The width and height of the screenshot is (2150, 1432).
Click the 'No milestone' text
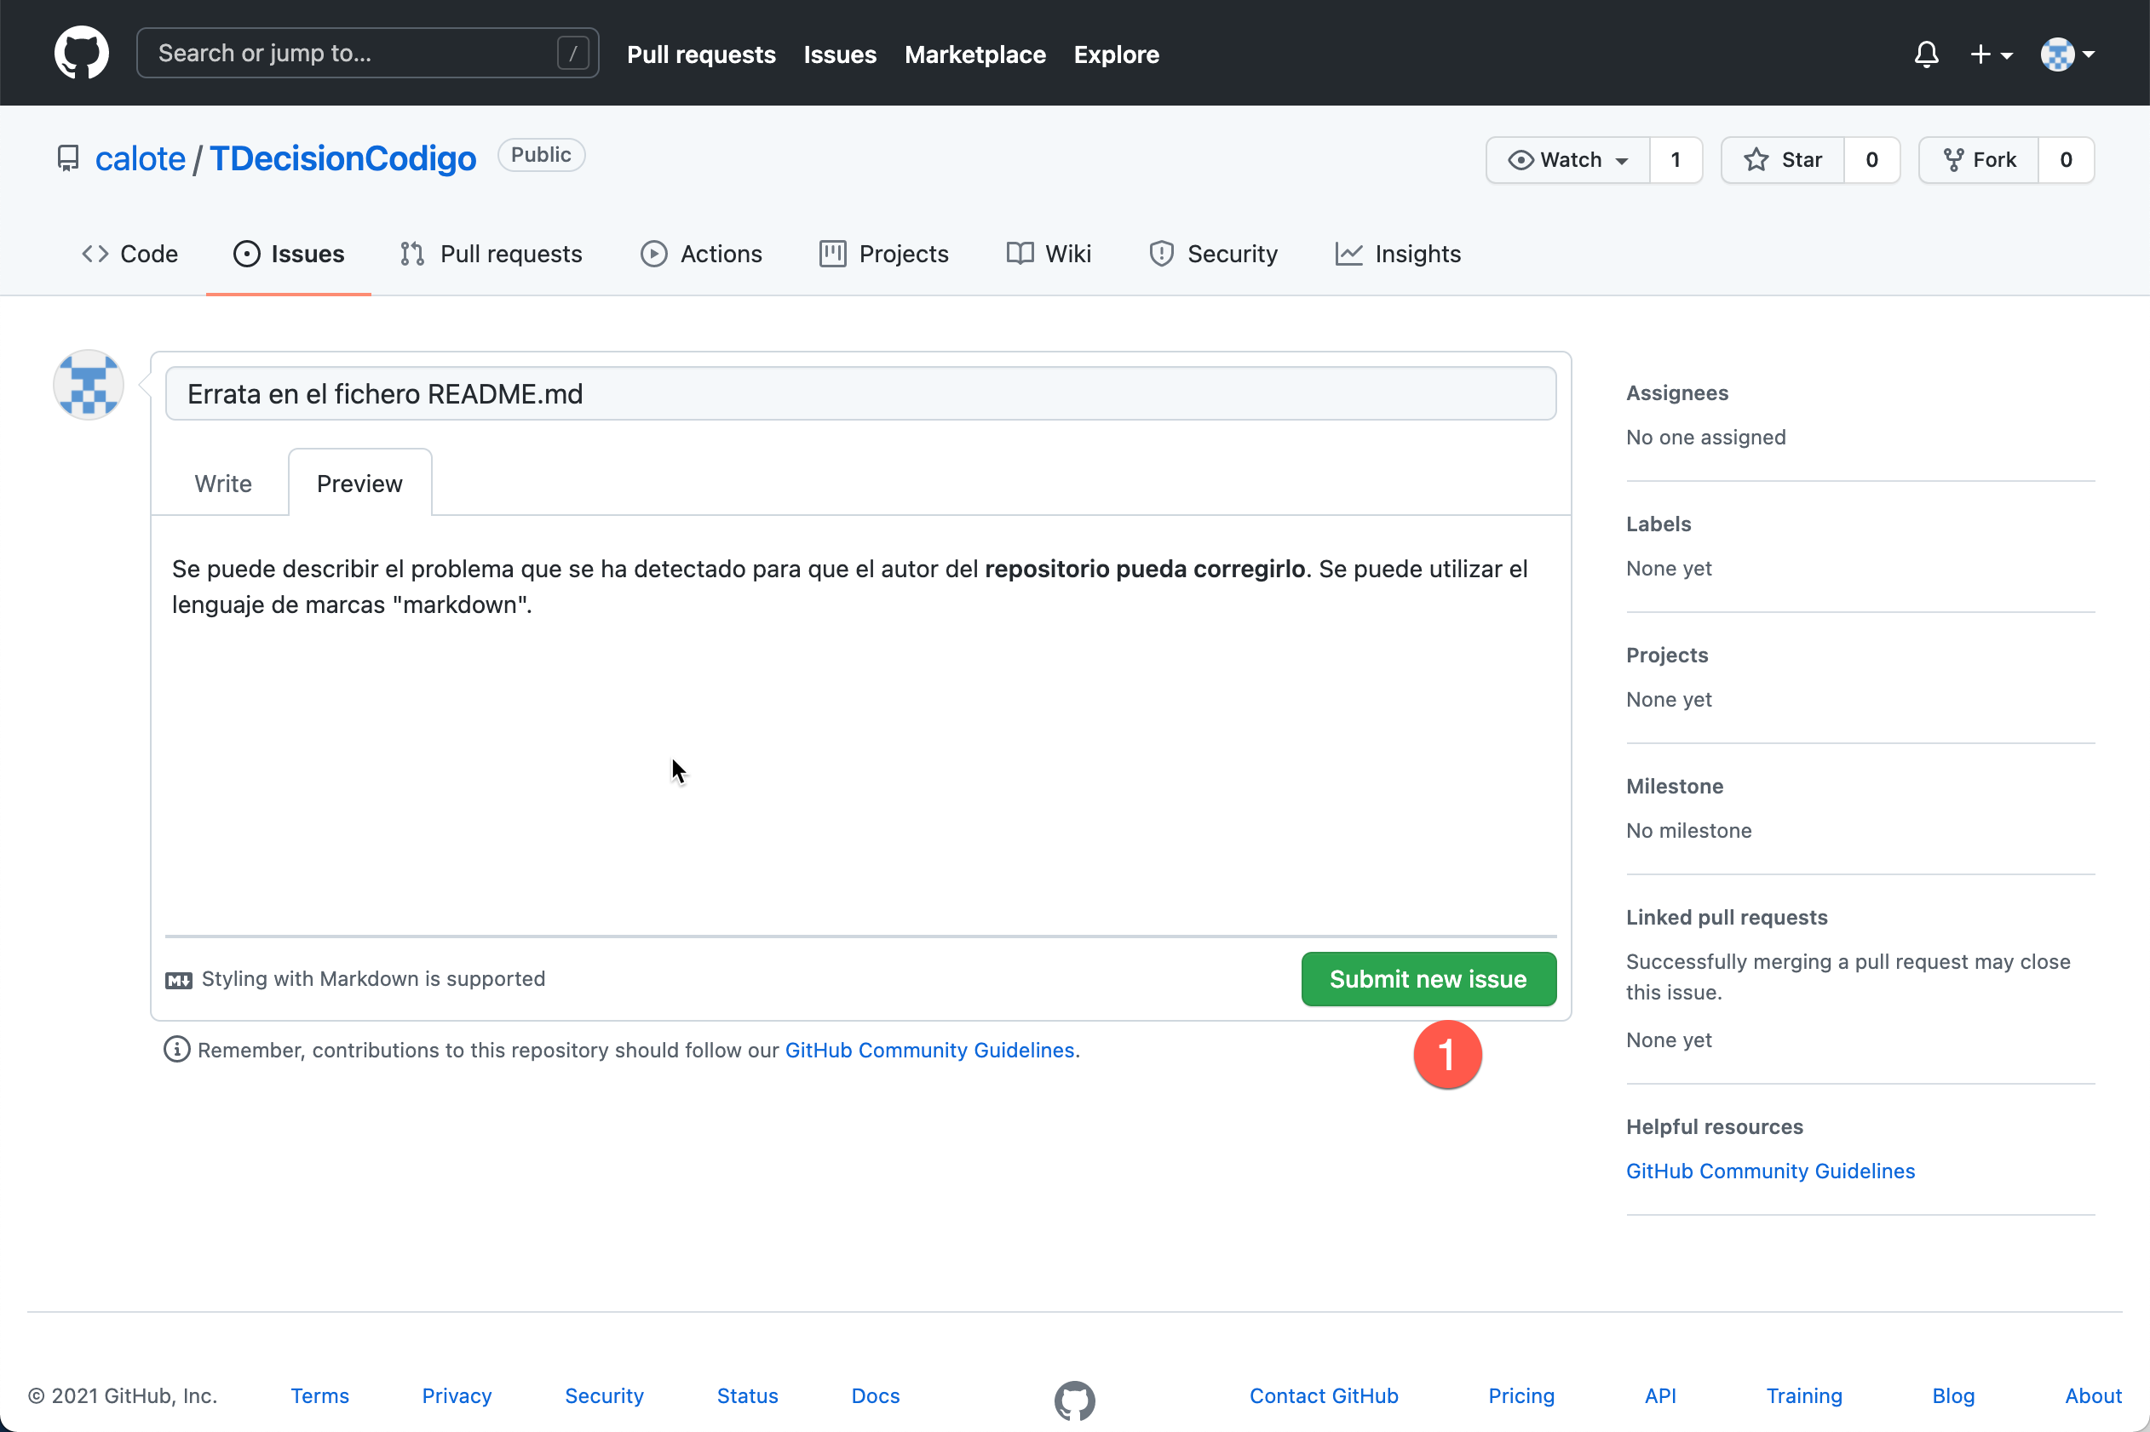pyautogui.click(x=1688, y=830)
